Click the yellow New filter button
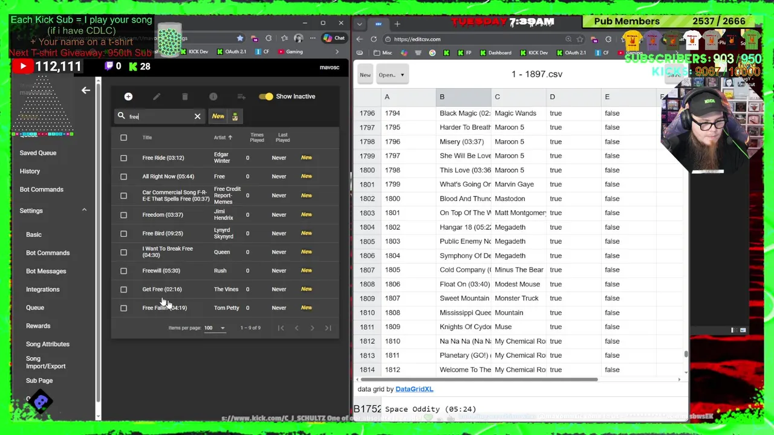This screenshot has height=435, width=774. pos(218,117)
